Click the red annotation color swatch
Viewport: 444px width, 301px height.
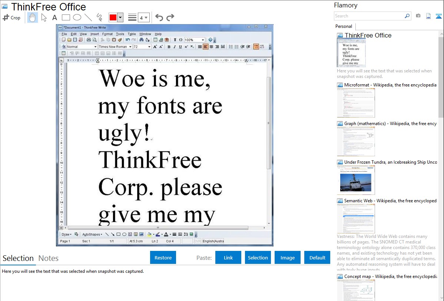113,17
